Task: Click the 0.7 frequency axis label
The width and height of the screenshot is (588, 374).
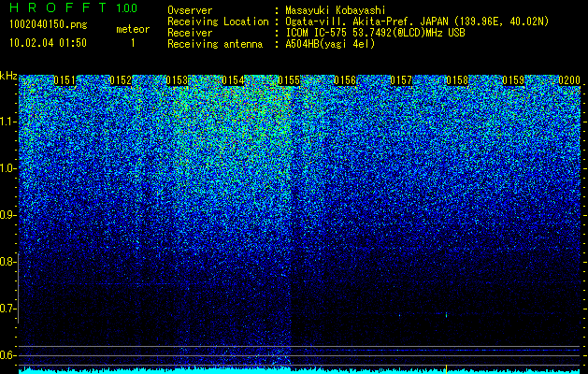Action: [x=7, y=309]
